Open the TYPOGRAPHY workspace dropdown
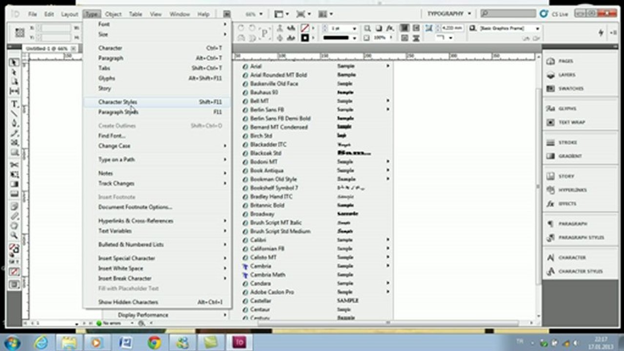 [x=449, y=14]
